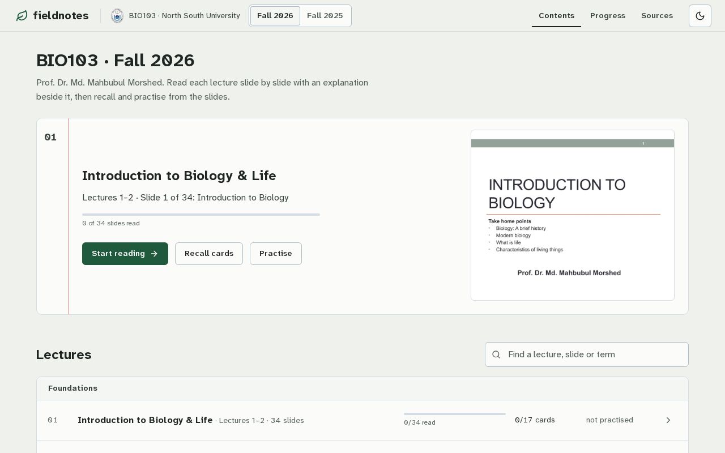This screenshot has height=453, width=725.
Task: Click the North South University crest icon
Action: (x=117, y=16)
